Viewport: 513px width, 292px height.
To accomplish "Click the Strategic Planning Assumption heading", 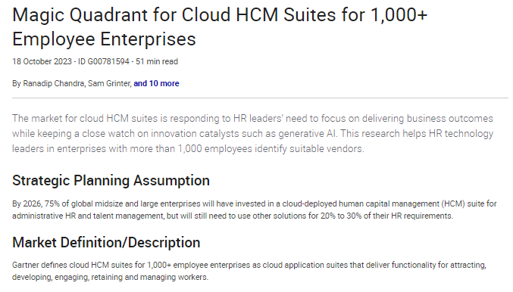I will pyautogui.click(x=111, y=181).
